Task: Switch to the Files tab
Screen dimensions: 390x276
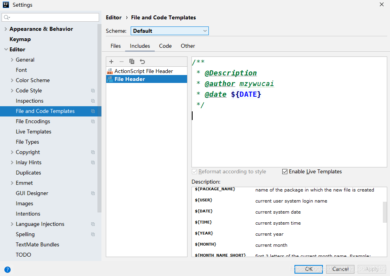Action: [x=115, y=46]
